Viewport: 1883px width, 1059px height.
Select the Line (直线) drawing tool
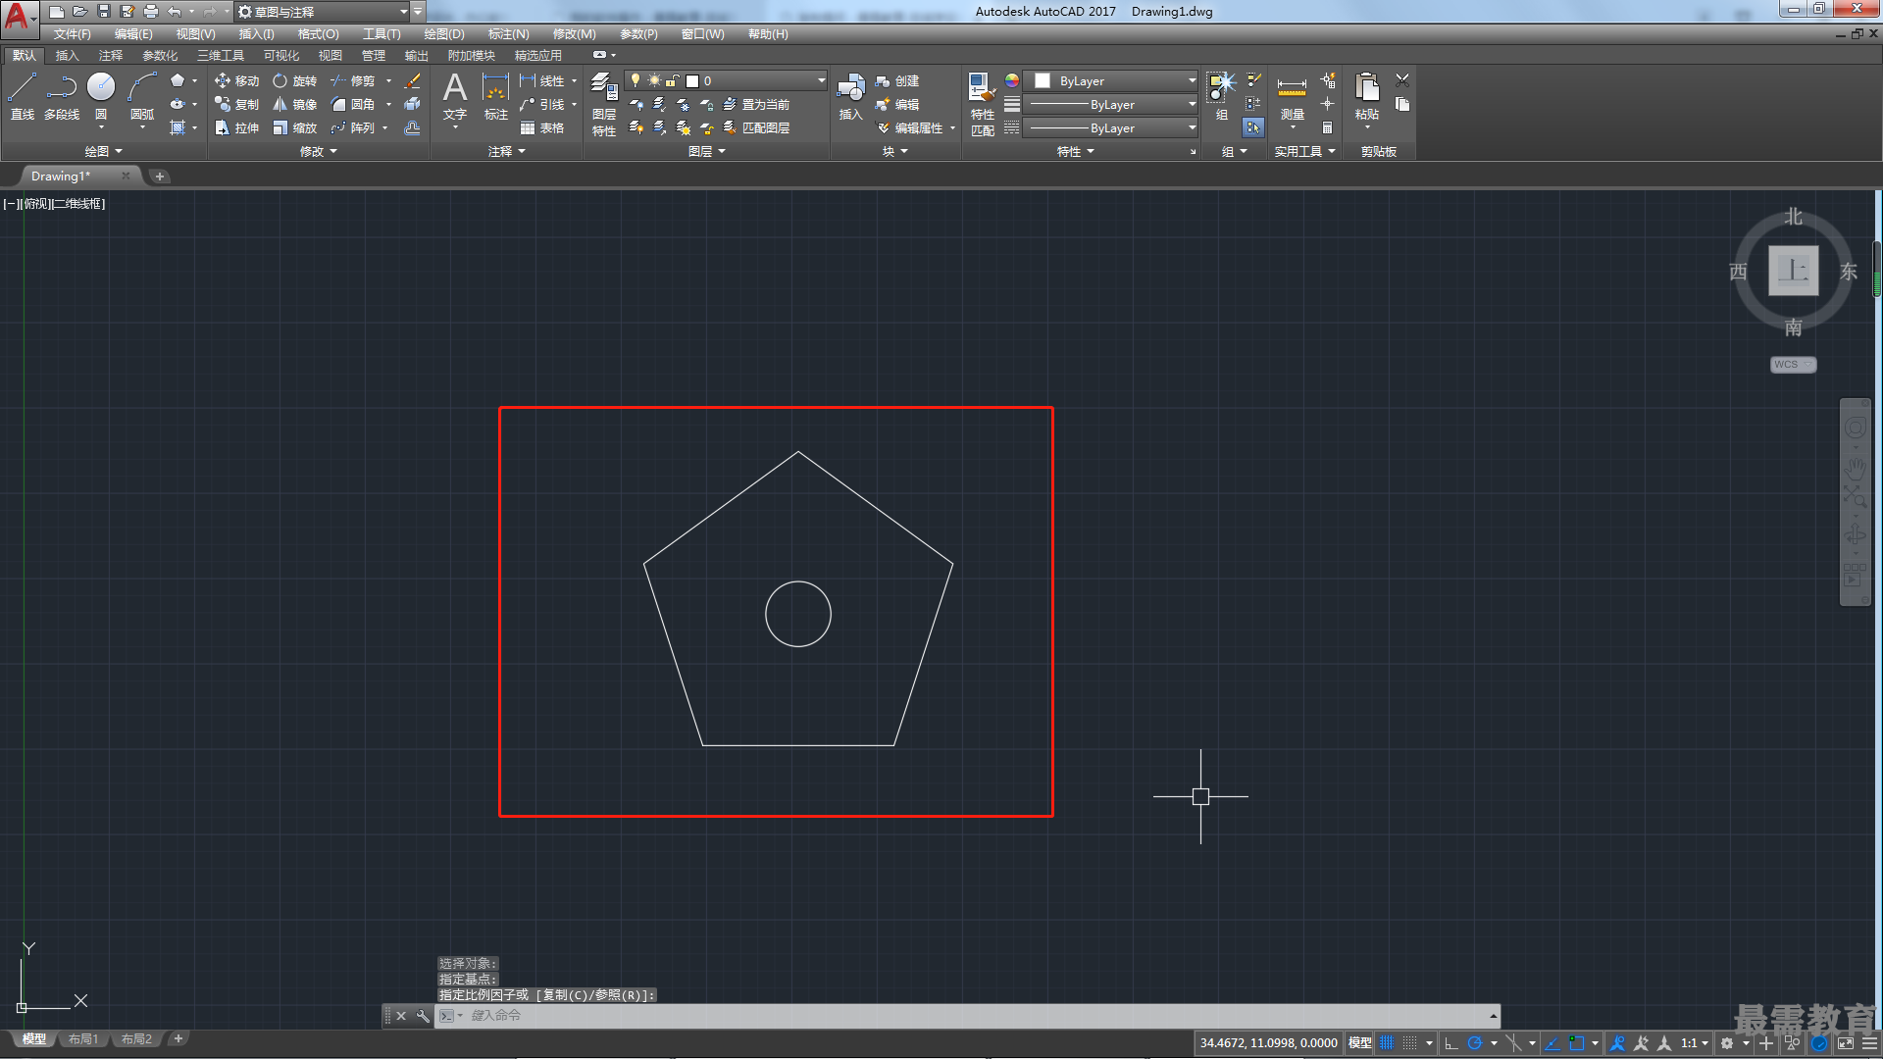click(23, 96)
